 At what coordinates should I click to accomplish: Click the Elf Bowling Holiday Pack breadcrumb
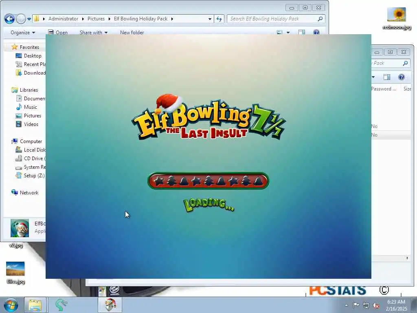(x=140, y=19)
